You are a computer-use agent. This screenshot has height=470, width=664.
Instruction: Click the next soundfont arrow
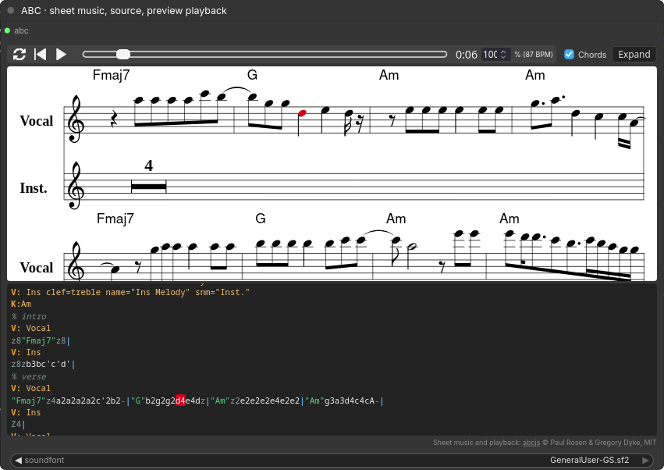click(645, 460)
